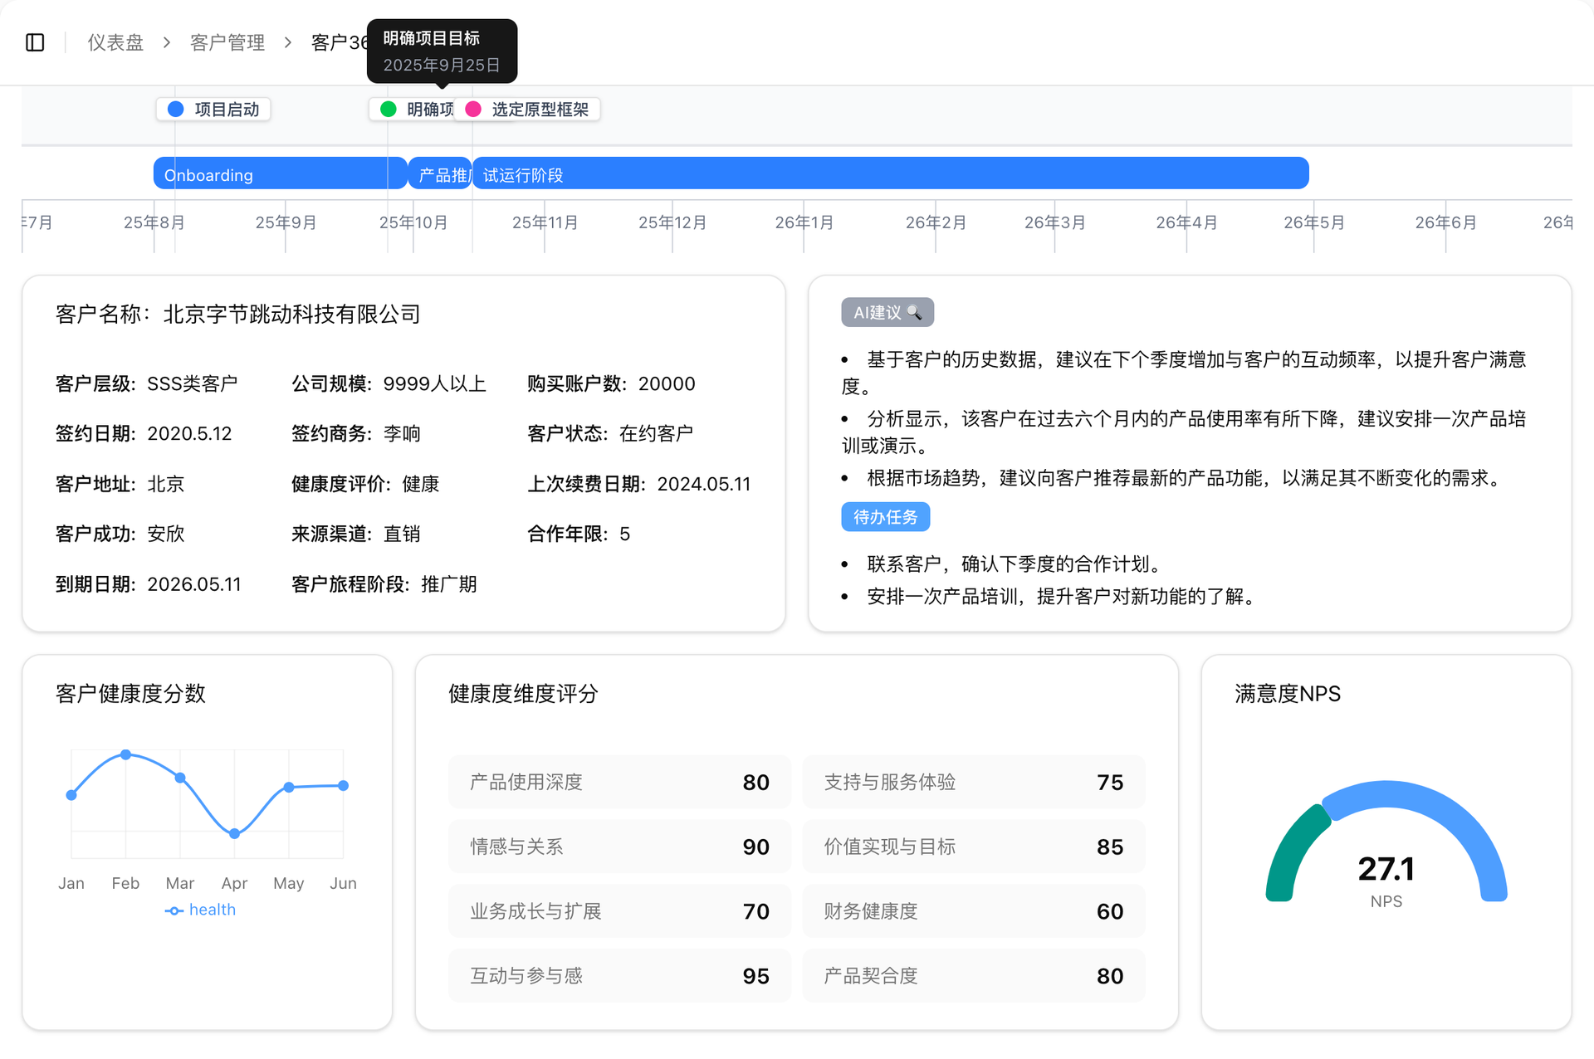Select the pink 选定原型框架 milestone

tap(474, 110)
